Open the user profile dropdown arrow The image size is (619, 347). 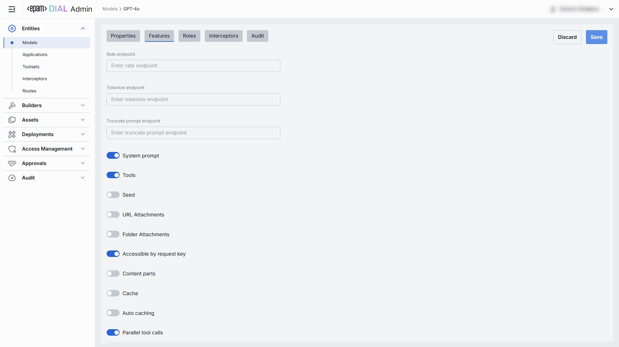(611, 9)
